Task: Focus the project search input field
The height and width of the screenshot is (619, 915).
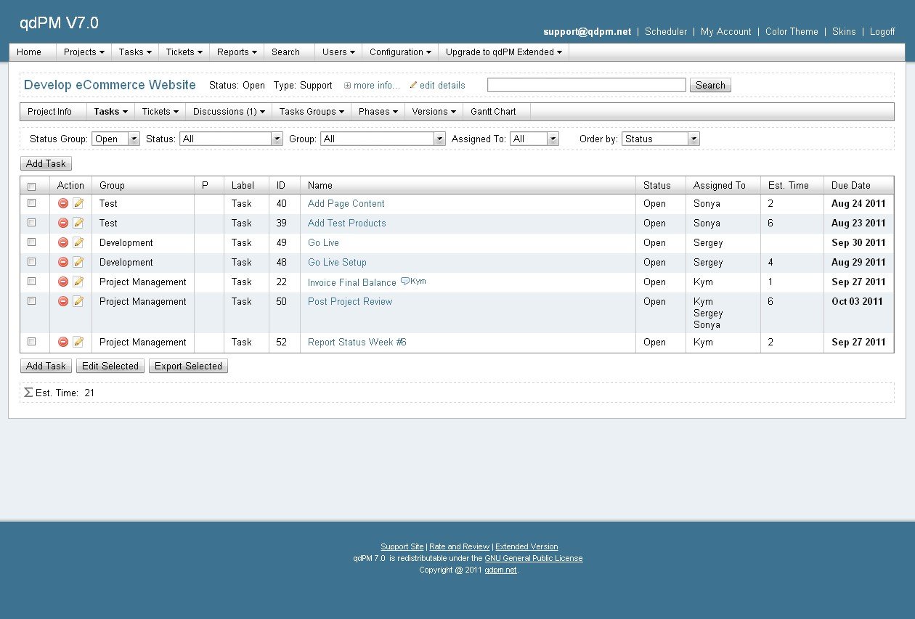Action: point(587,85)
